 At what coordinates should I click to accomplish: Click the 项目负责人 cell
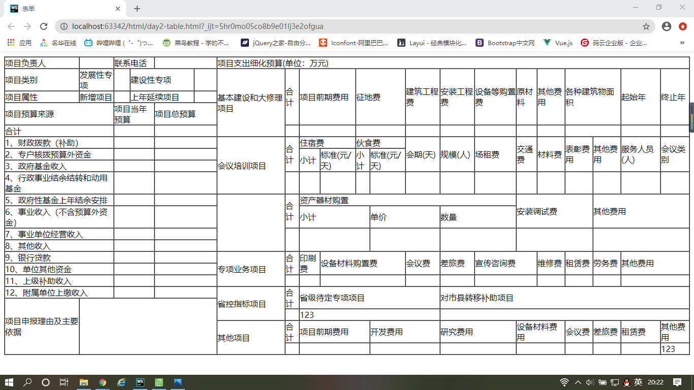click(x=42, y=63)
